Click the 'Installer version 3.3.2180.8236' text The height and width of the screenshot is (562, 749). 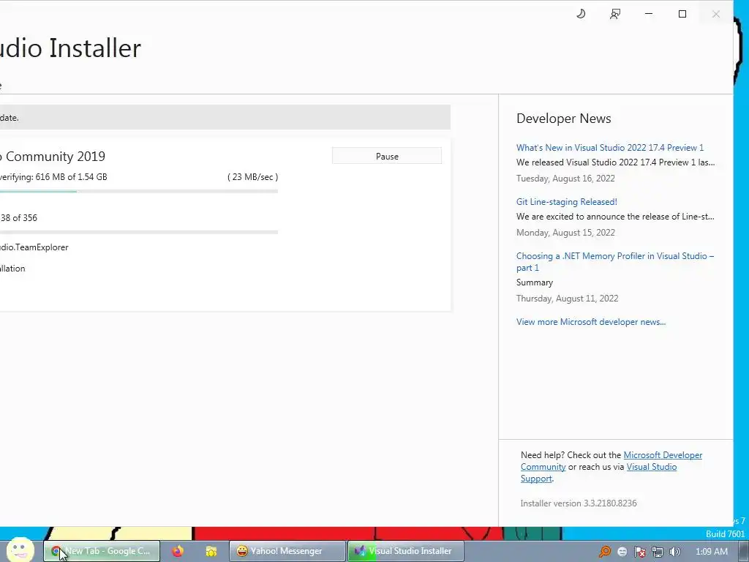(578, 503)
